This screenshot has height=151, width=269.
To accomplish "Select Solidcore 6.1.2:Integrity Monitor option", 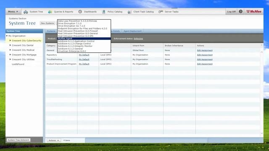I will click(x=84, y=46).
